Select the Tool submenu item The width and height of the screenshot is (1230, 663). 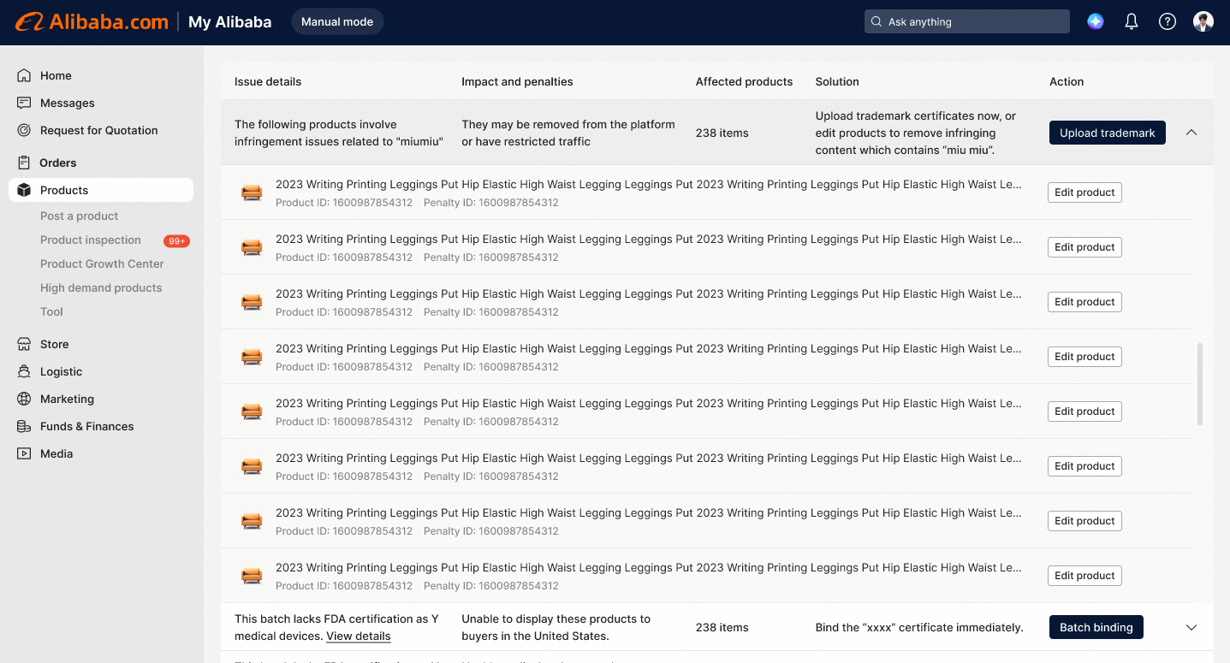[x=51, y=311]
